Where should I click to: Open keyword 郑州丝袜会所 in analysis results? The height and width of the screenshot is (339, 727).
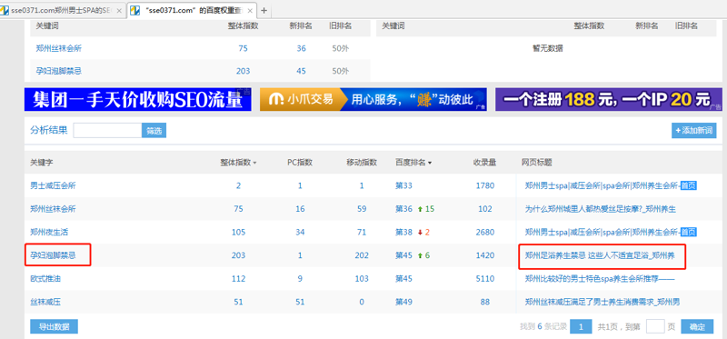coord(53,209)
